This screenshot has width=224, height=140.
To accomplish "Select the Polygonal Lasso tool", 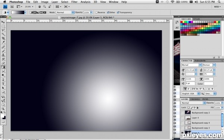I will [3, 30].
